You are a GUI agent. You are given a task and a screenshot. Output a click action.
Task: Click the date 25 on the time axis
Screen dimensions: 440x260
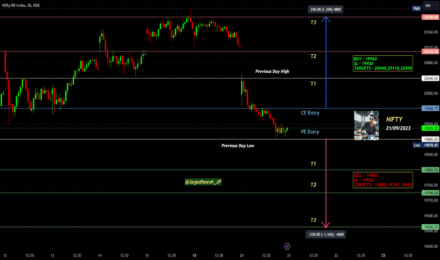[x=383, y=255]
